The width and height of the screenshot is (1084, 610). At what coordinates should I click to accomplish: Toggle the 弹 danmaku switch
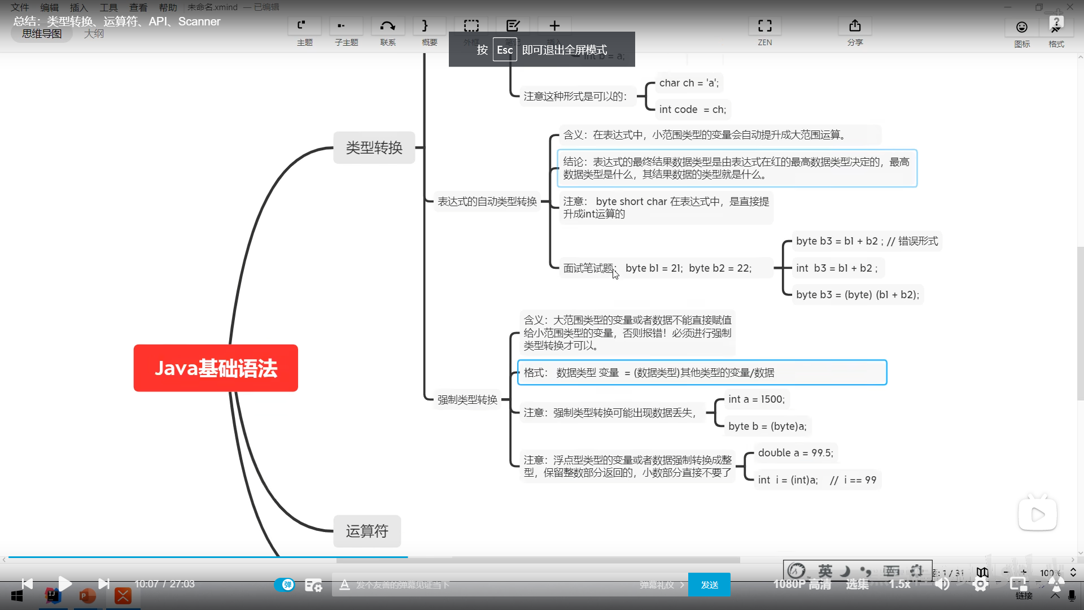click(285, 585)
